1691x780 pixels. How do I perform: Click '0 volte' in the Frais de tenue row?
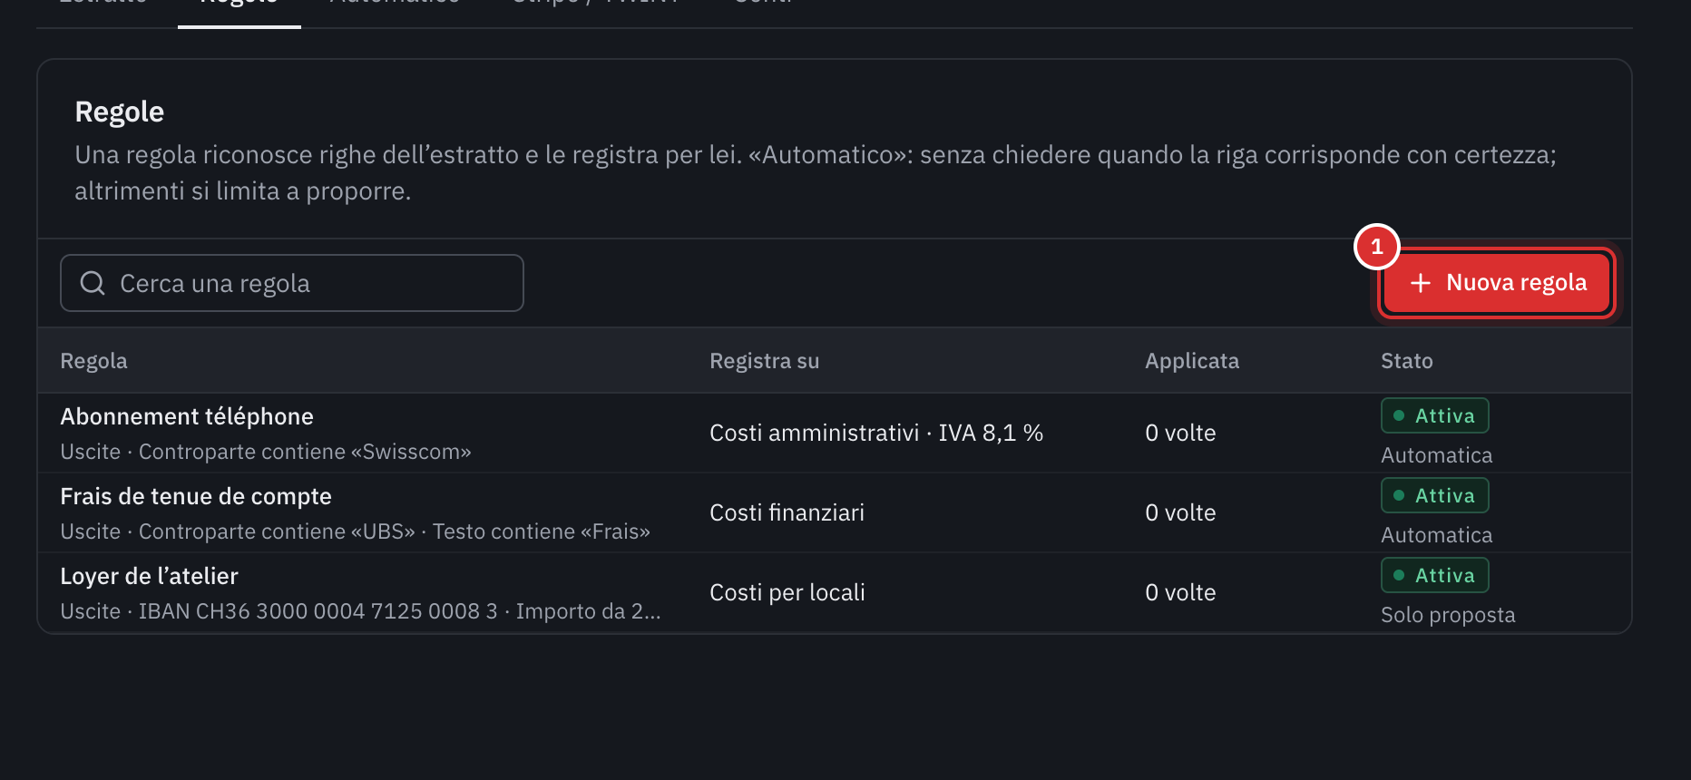pyautogui.click(x=1180, y=512)
